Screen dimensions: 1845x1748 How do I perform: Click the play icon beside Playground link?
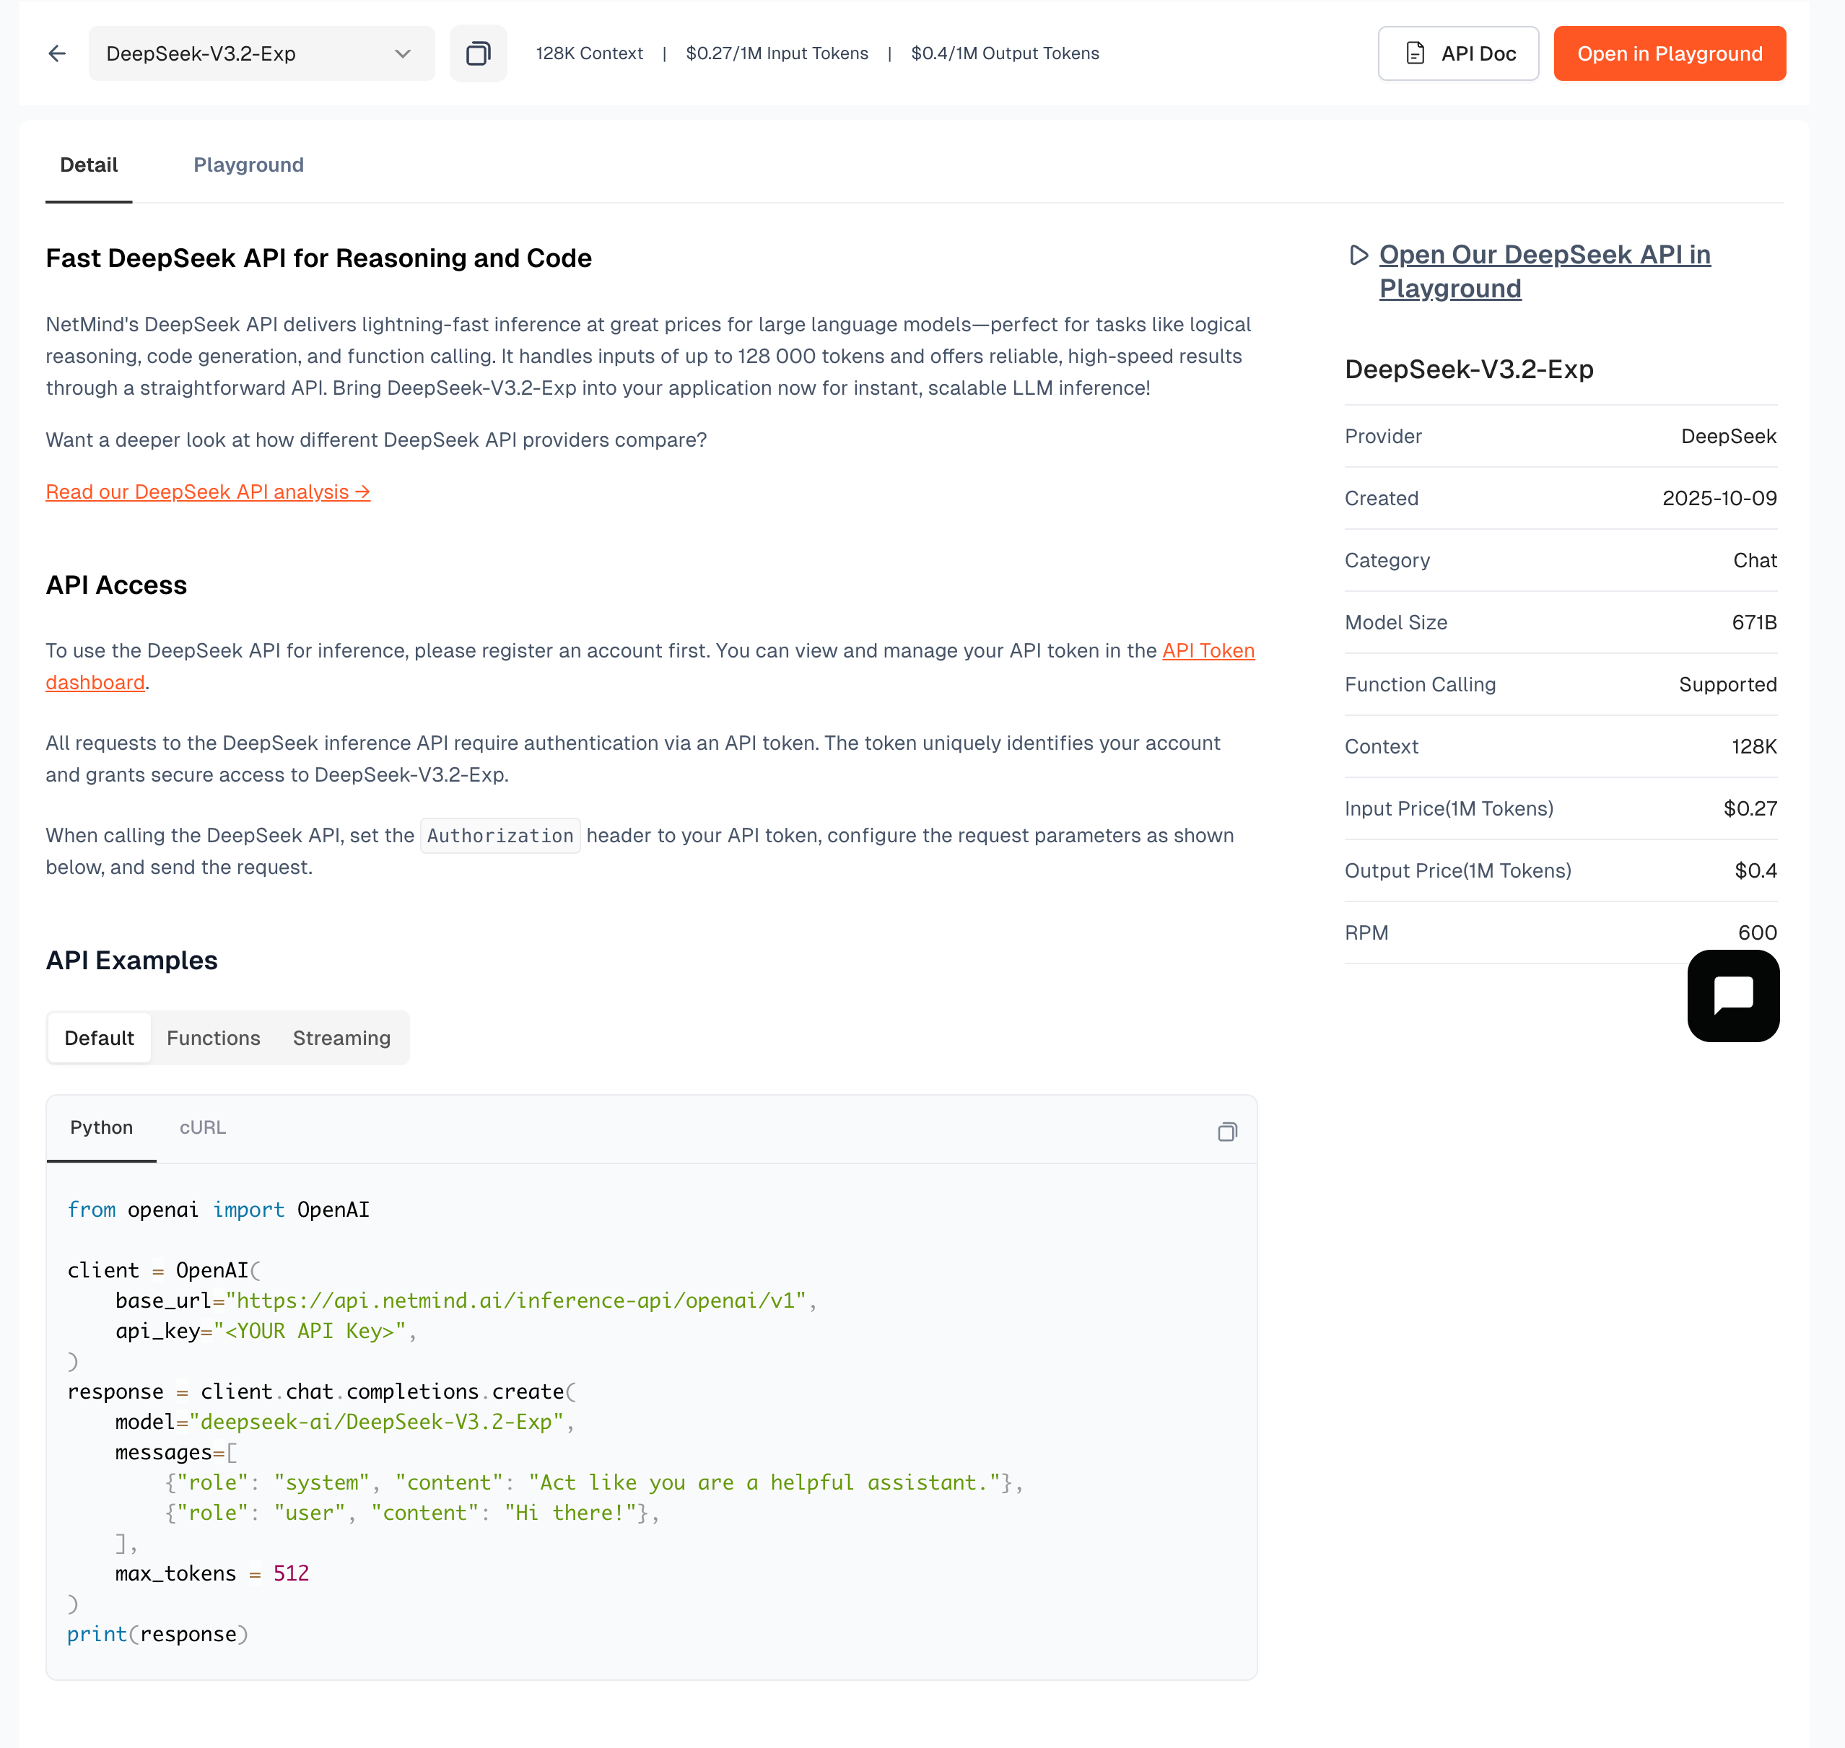pyautogui.click(x=1358, y=255)
